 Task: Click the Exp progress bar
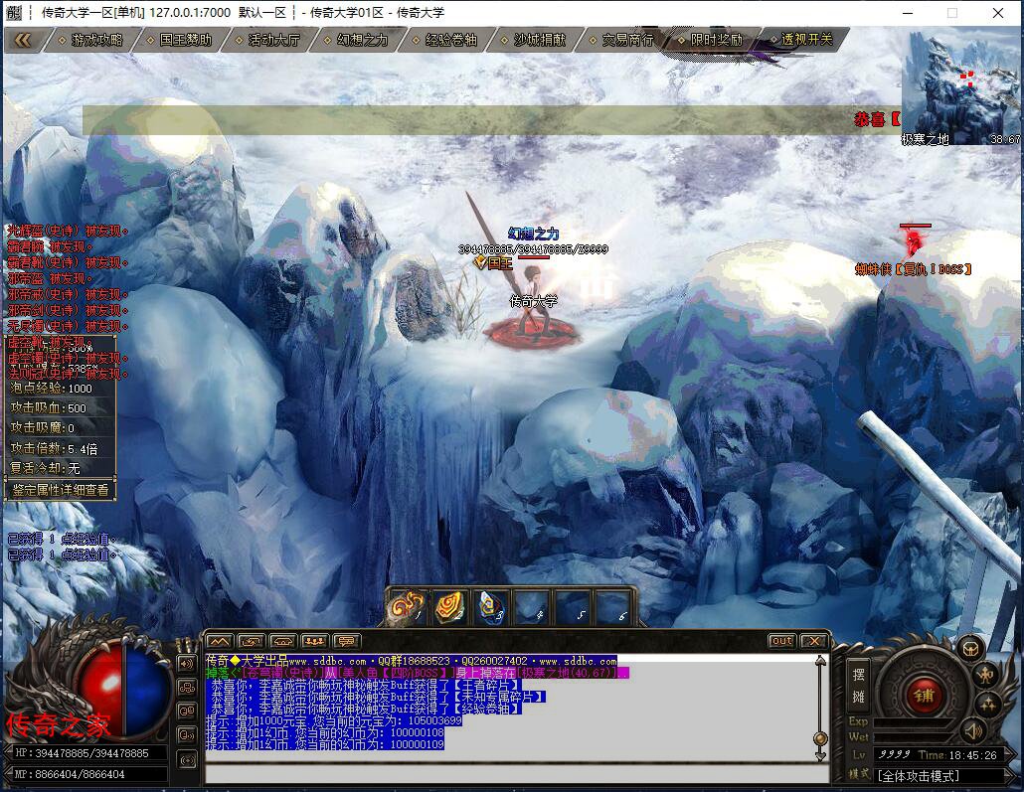tap(913, 722)
